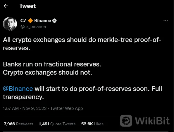
Task: View the 7,966 Retweets list
Action: click(18, 124)
